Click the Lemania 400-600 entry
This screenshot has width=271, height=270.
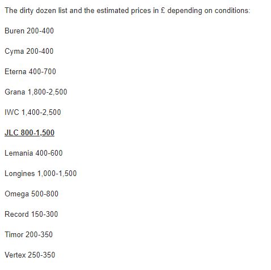point(33,153)
